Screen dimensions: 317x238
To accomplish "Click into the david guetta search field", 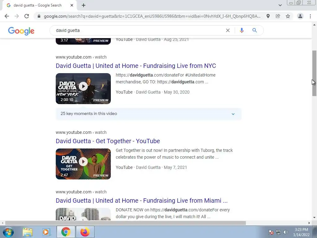I will [x=140, y=30].
